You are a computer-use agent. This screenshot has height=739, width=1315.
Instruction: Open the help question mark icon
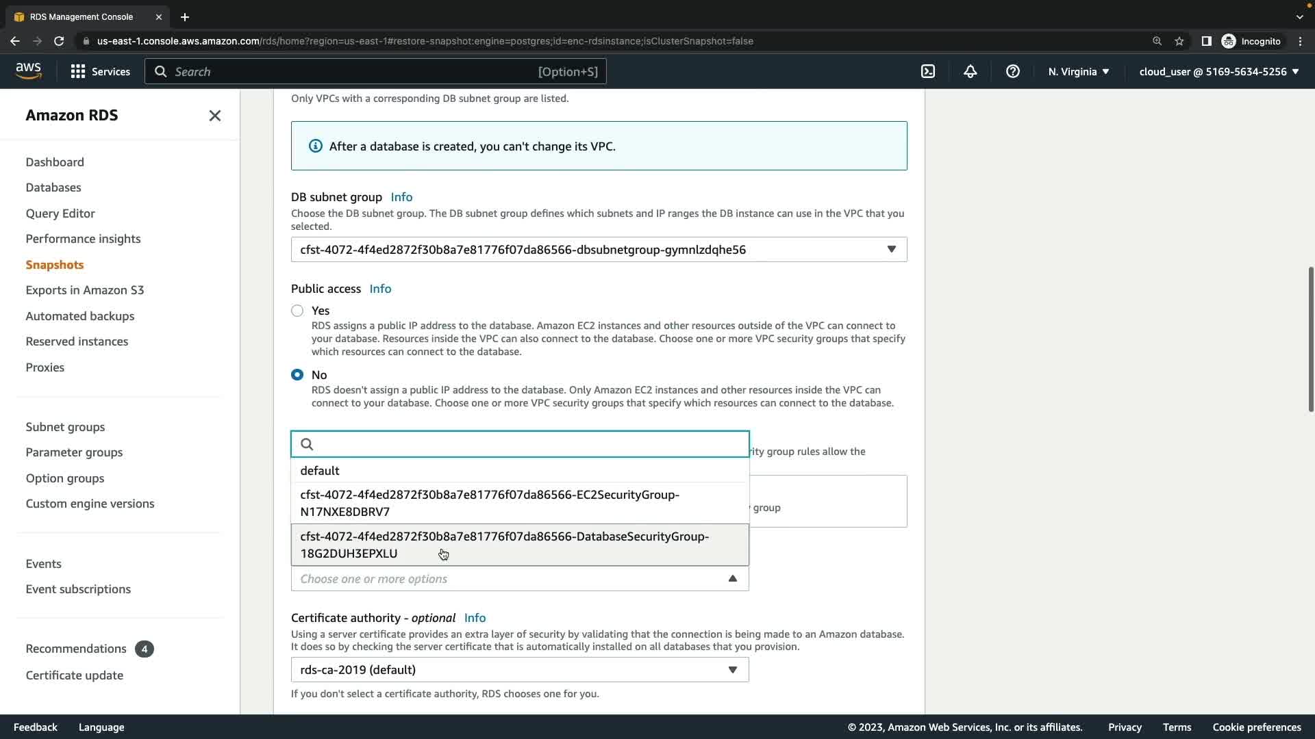1012,71
